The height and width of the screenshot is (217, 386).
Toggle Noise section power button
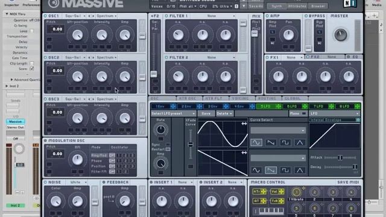click(45, 182)
